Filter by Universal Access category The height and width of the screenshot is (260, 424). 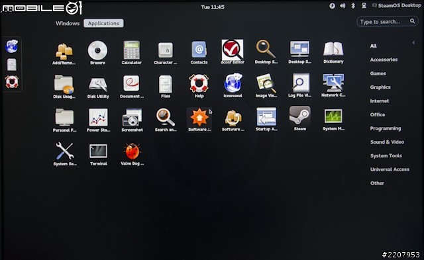[x=390, y=169]
